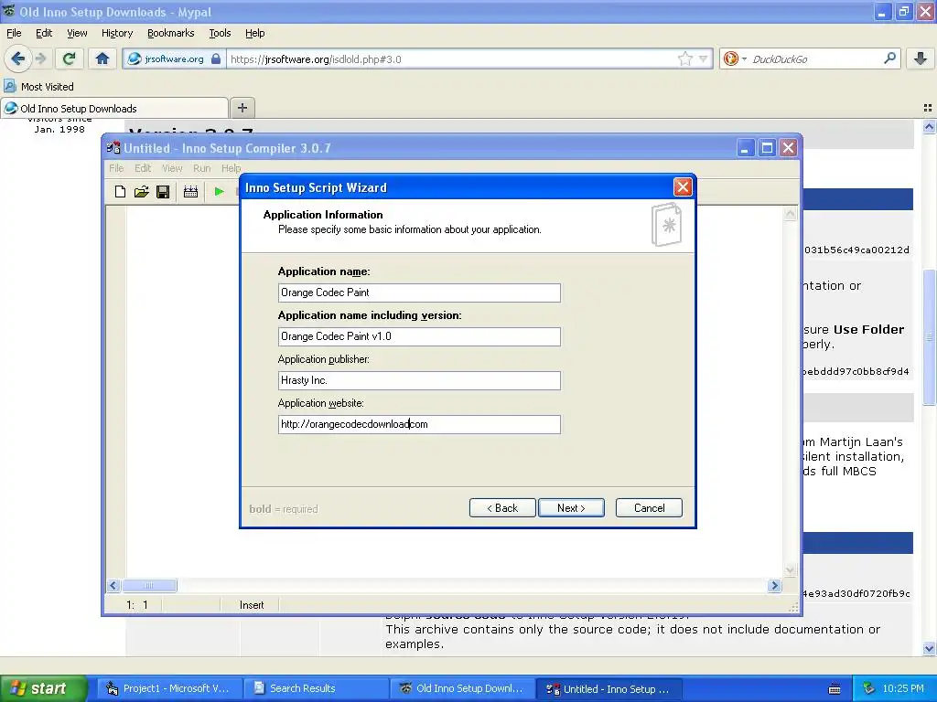This screenshot has height=702, width=937.
Task: Click the Insert status bar entry
Action: (x=251, y=605)
